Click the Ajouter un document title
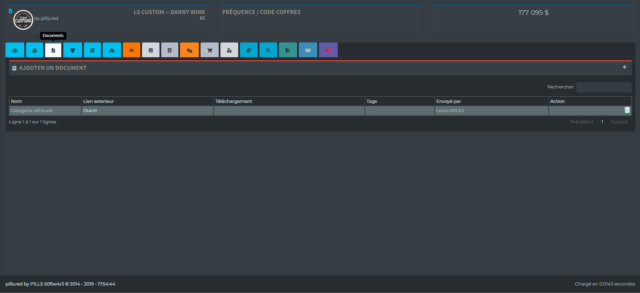The image size is (640, 293). pyautogui.click(x=53, y=68)
